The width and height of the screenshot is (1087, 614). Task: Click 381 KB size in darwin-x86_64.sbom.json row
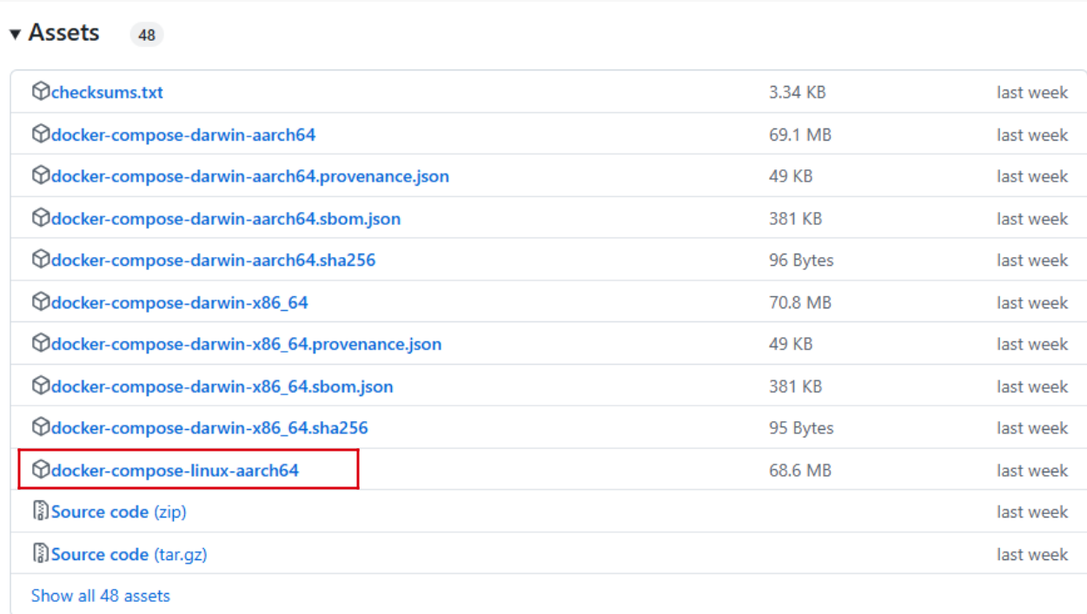click(795, 386)
